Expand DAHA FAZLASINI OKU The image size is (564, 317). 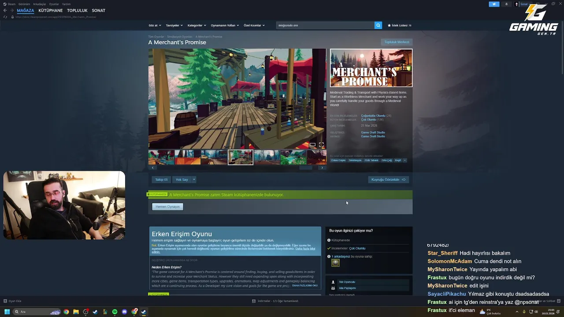305,285
